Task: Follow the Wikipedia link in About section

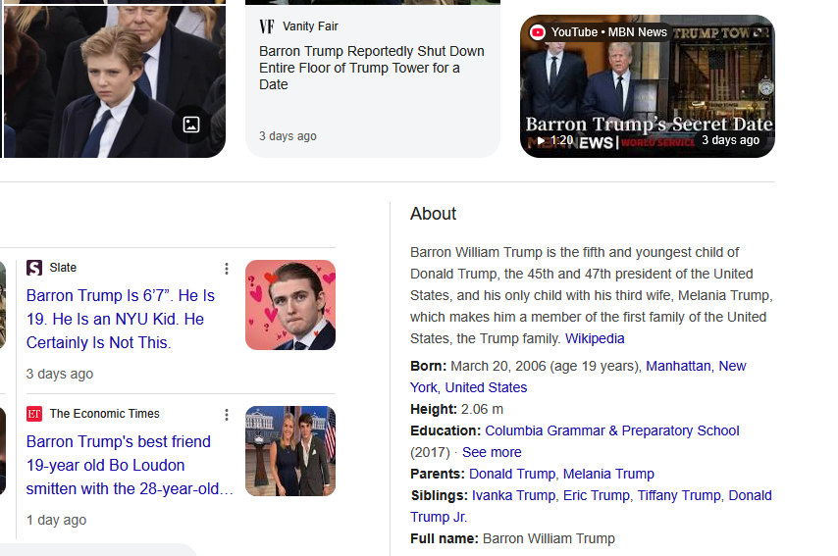Action: click(x=595, y=338)
